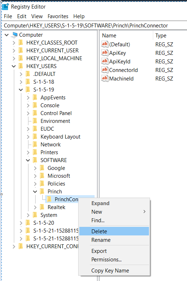This screenshot has height=281, width=187.
Task: Select the (Default) value icon
Action: point(105,44)
